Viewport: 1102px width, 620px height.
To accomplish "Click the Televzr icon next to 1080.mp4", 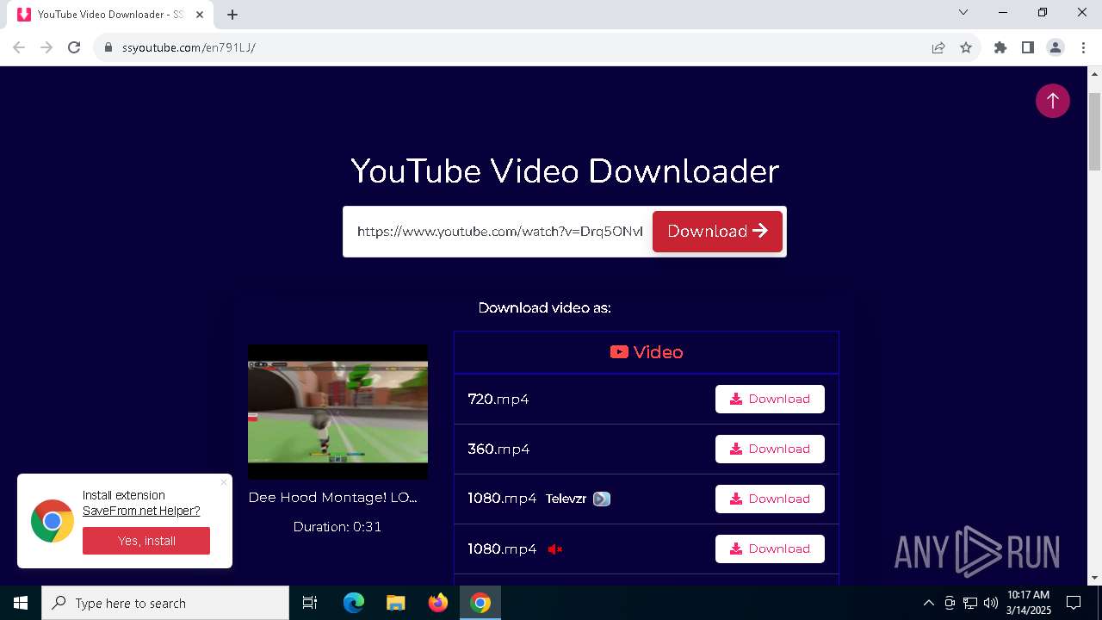I will click(x=602, y=499).
